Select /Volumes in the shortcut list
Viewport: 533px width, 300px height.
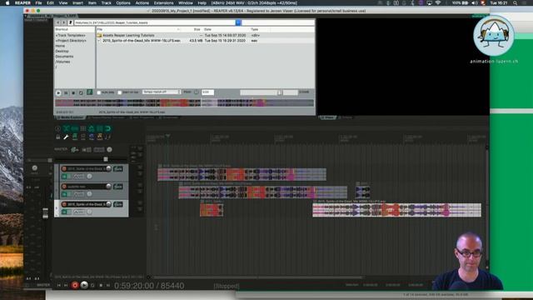[x=63, y=62]
